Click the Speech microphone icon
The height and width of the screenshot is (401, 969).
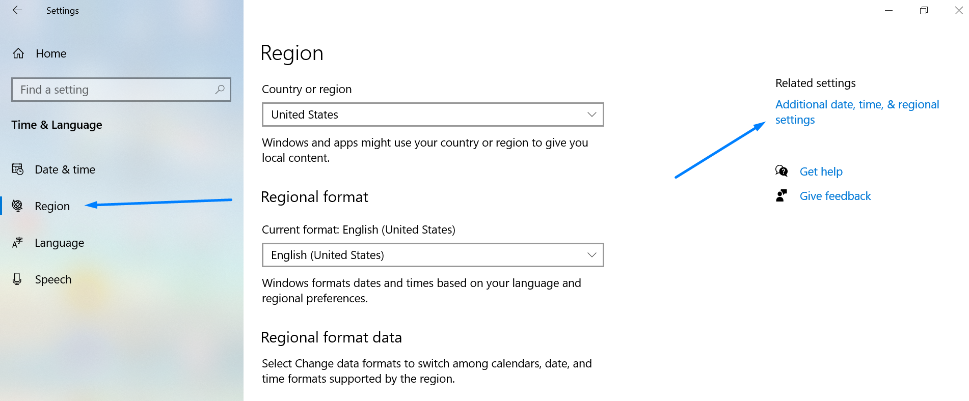[17, 279]
